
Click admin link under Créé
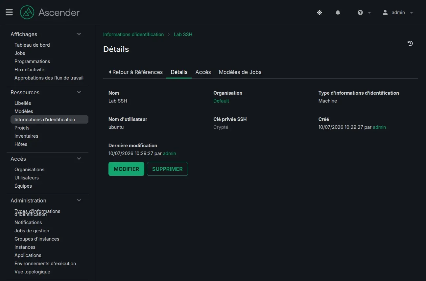click(x=379, y=127)
